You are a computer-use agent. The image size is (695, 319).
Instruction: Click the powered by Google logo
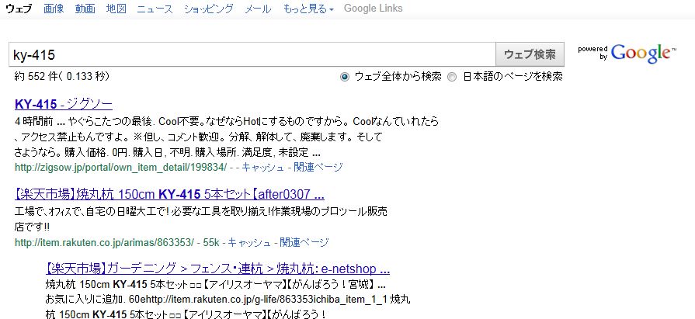click(x=627, y=54)
